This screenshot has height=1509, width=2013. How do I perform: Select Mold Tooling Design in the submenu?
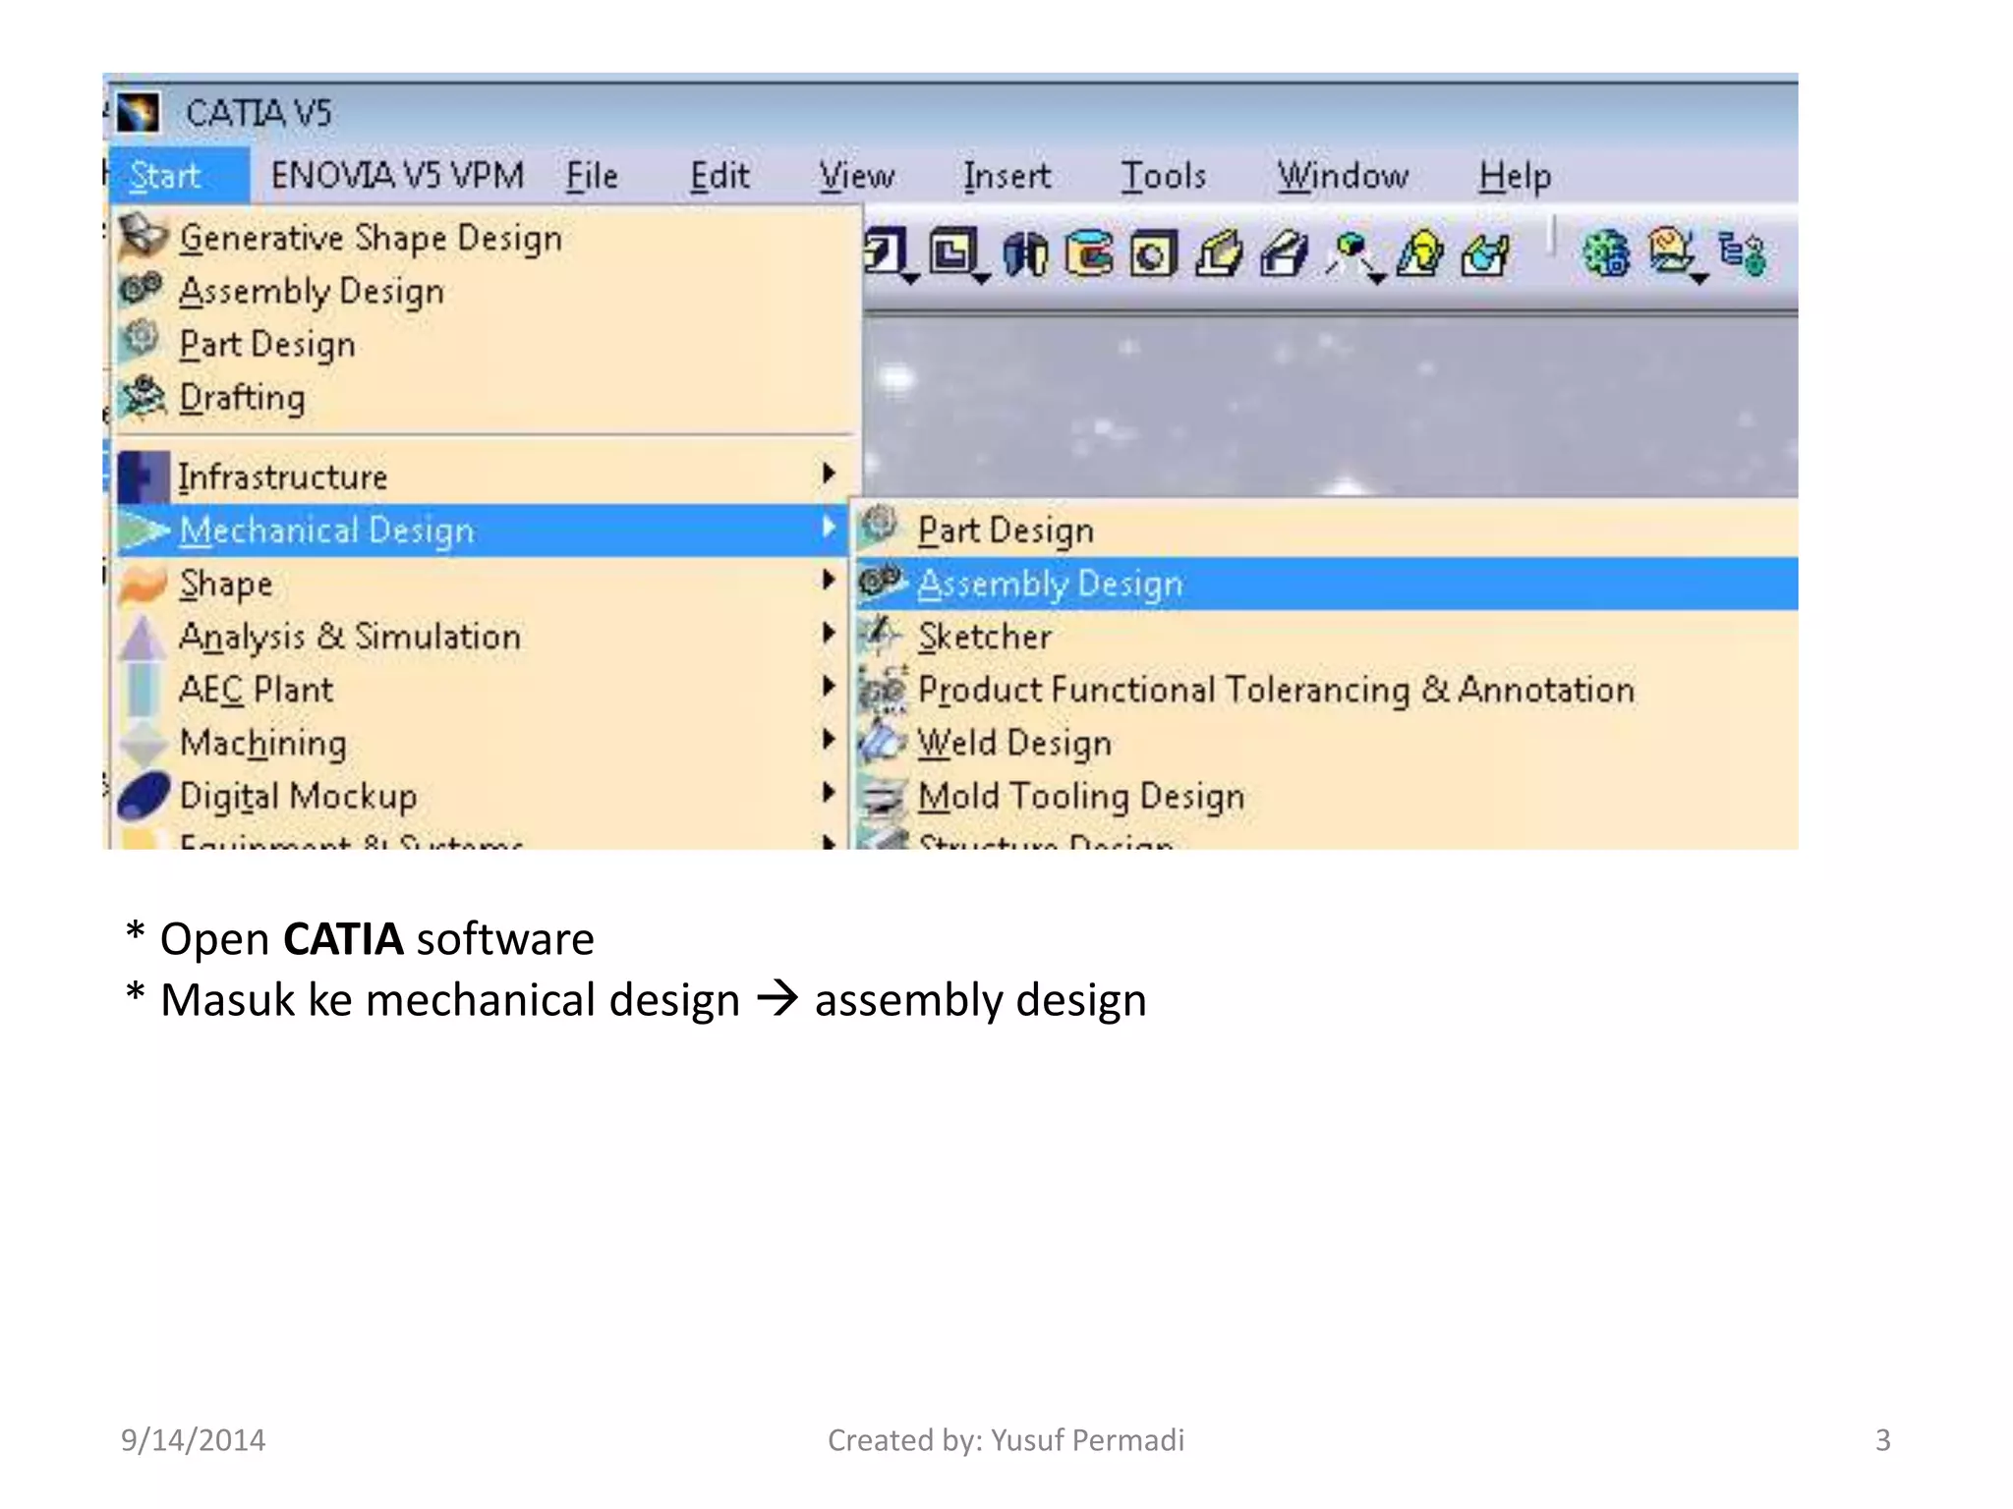point(1326,796)
